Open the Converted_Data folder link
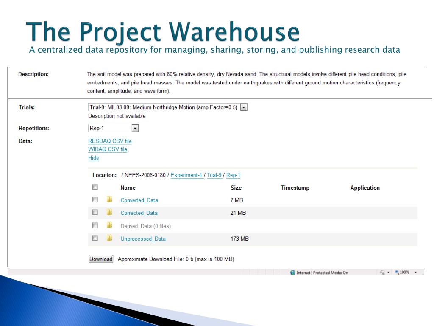This screenshot has height=326, width=434. point(139,200)
